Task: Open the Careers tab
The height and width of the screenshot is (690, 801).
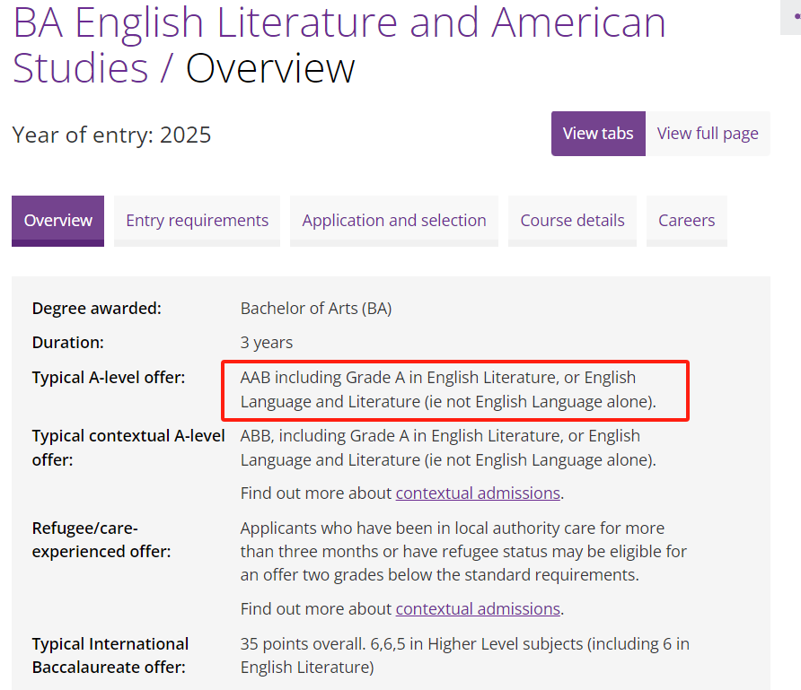Action: pyautogui.click(x=687, y=221)
